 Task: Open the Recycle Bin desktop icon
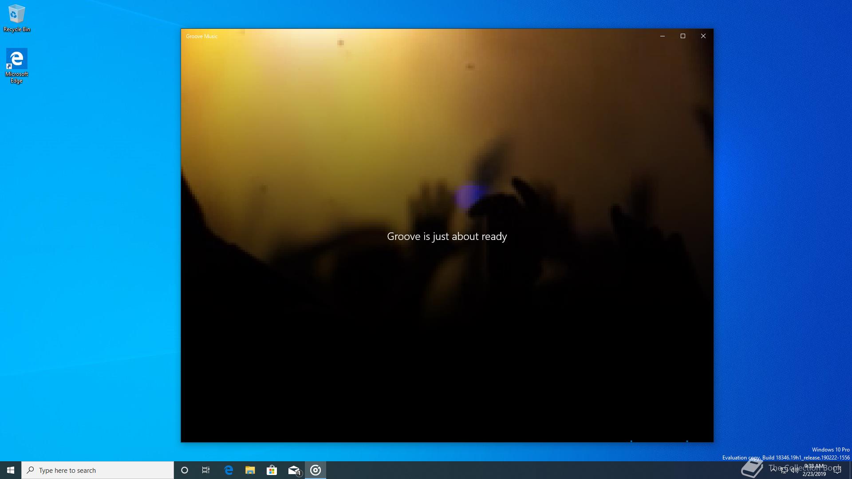pos(16,18)
